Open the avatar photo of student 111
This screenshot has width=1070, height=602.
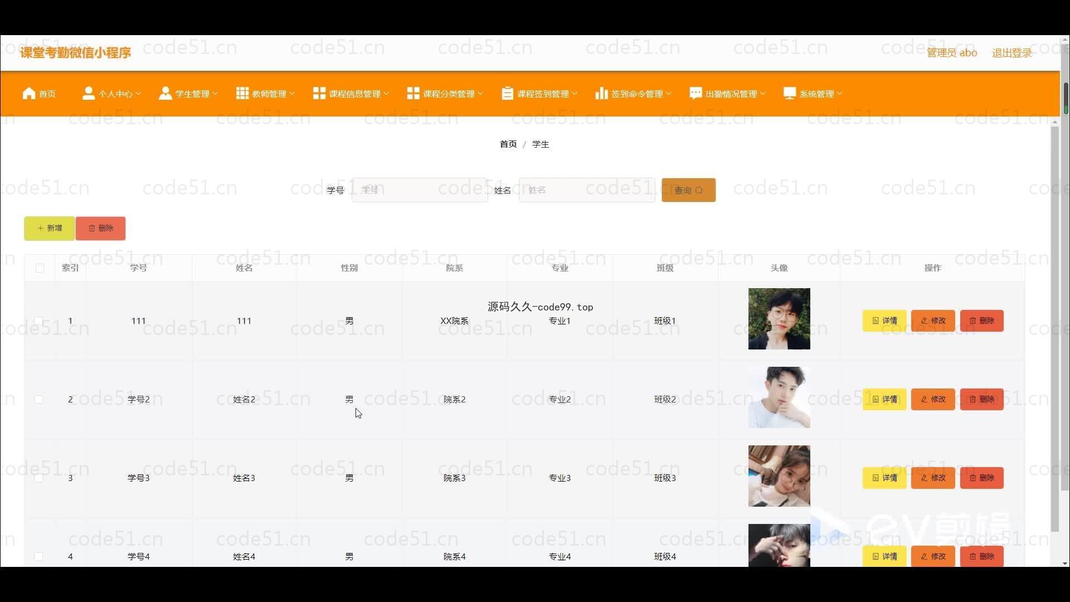tap(779, 319)
